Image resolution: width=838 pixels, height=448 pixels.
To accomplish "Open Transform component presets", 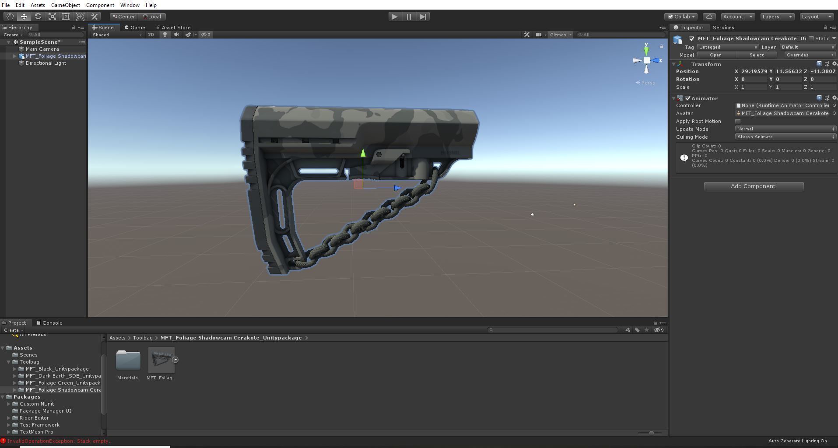I will click(827, 64).
